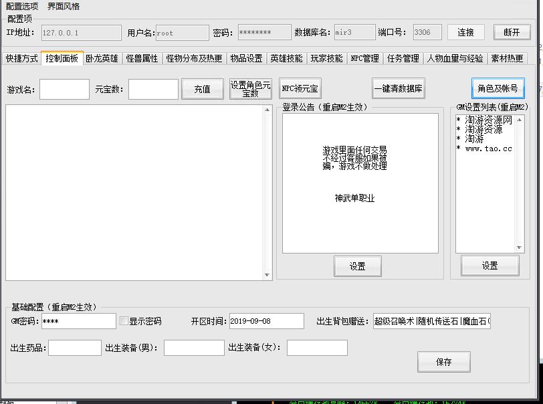
Task: Switch to the 快捷方式 tab
Action: point(21,59)
